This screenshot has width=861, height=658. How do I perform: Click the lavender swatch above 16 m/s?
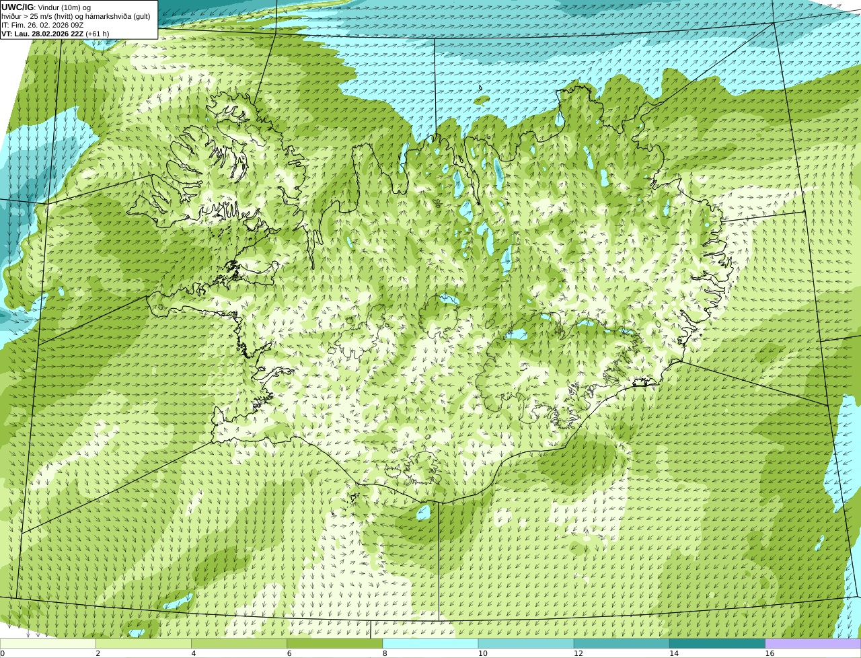[x=813, y=643]
